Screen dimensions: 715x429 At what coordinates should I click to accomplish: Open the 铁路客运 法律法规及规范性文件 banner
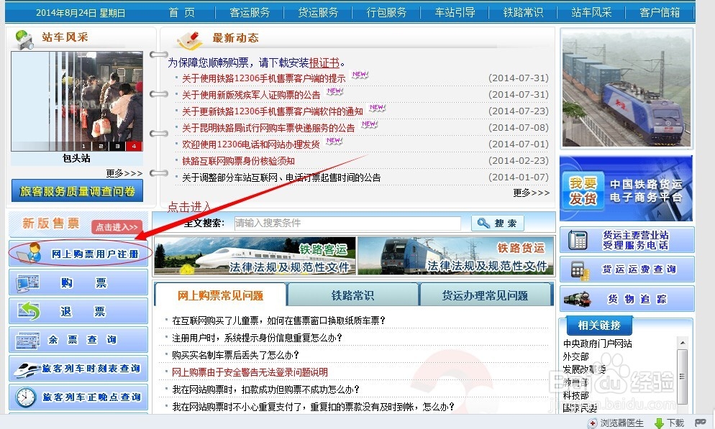[x=255, y=256]
